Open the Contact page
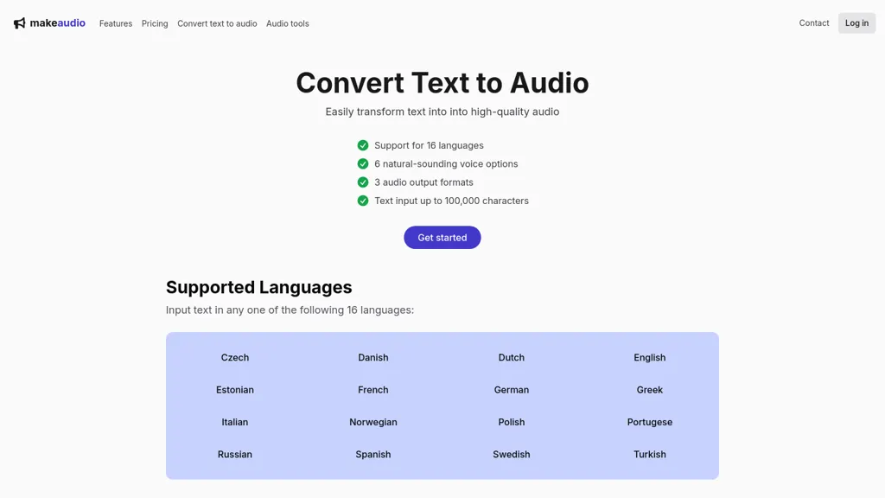 click(813, 23)
